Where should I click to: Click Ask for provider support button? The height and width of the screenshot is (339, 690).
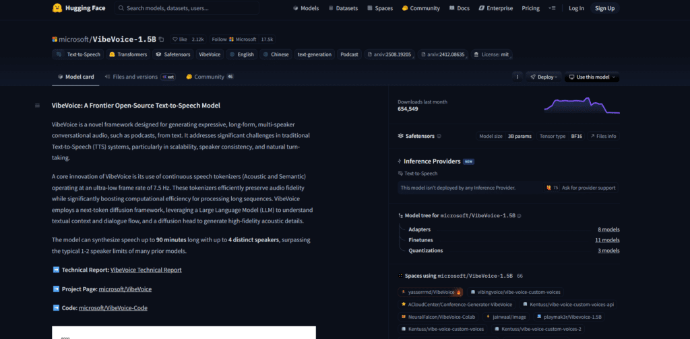[580, 188]
